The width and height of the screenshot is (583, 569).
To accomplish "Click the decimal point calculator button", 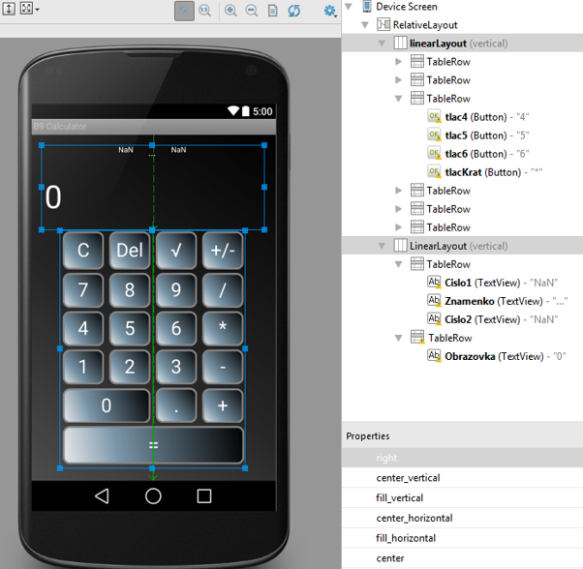I will pos(176,405).
